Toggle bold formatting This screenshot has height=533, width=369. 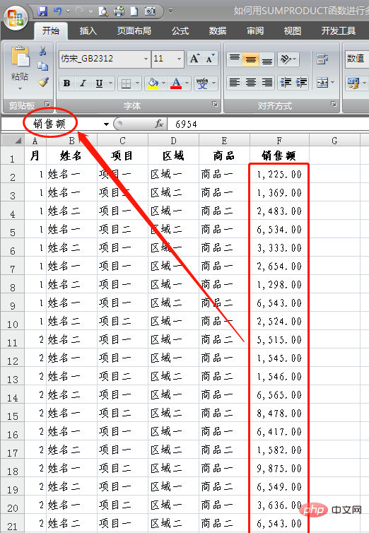coord(67,83)
